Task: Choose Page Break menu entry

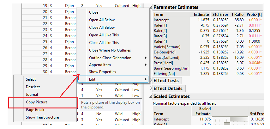Action: pos(35,110)
